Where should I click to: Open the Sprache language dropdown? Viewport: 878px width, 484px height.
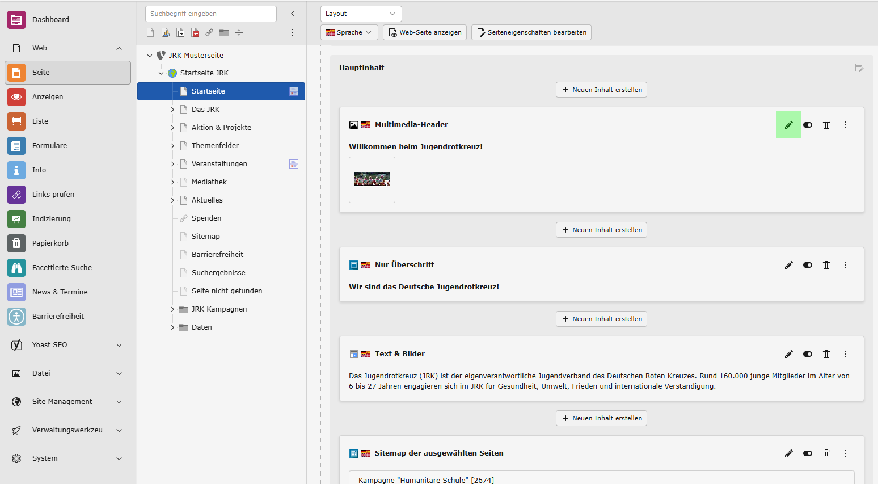(x=349, y=32)
